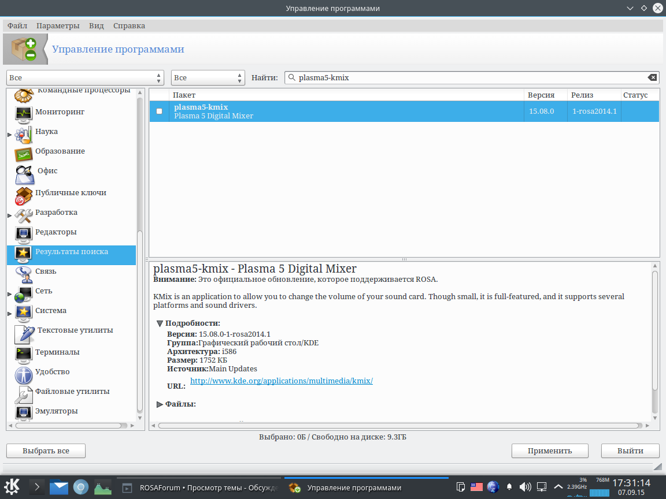666x499 pixels.
Task: Tick the plasma5-kmix package checkbox
Action: (160, 111)
